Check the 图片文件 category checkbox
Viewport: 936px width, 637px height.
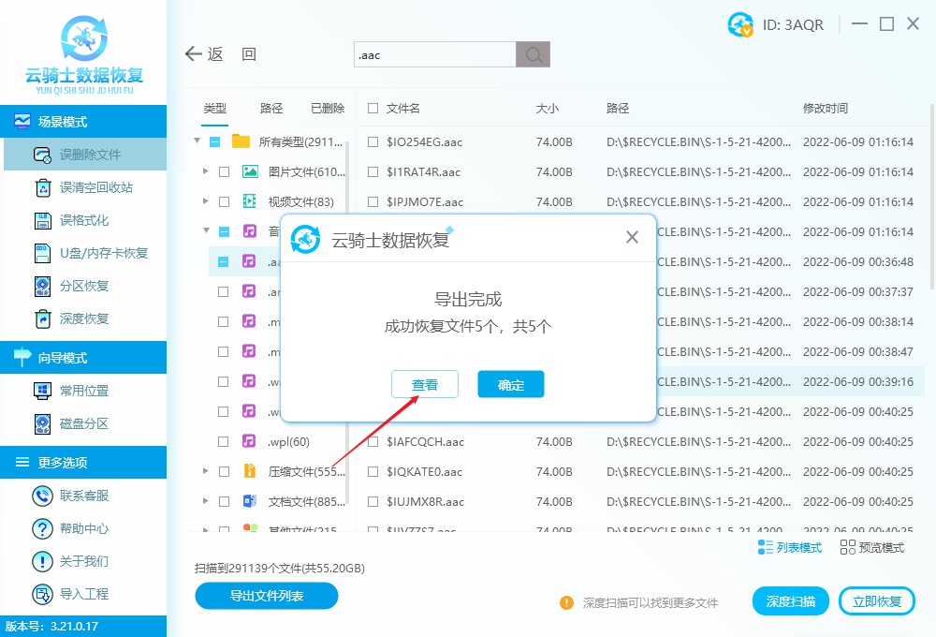[225, 171]
